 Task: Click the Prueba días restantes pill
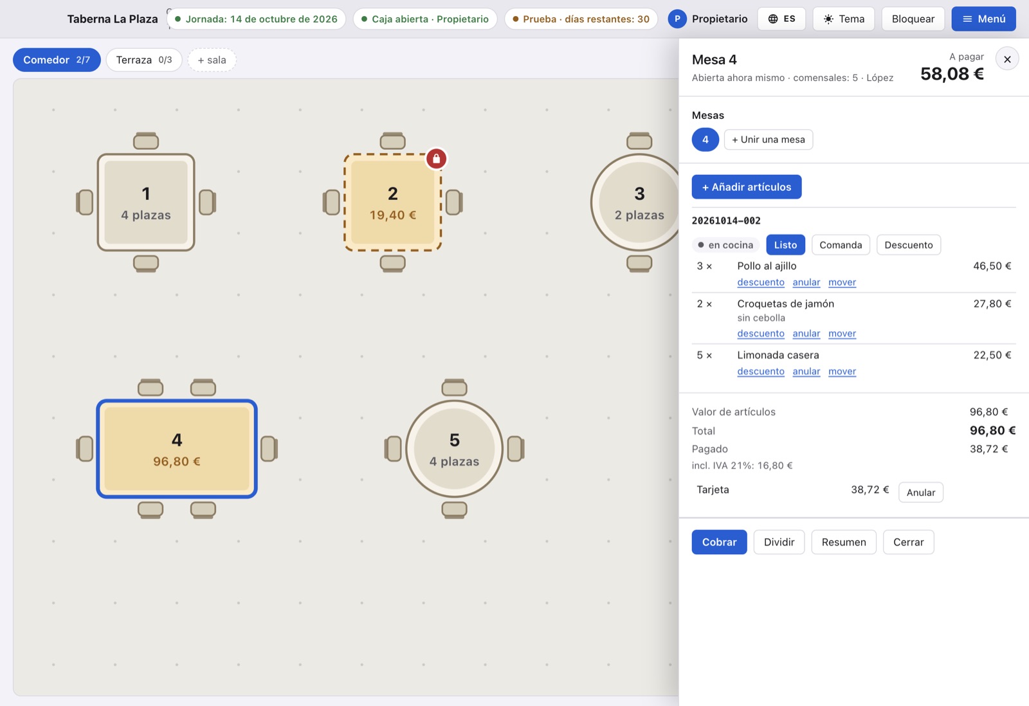click(x=581, y=19)
